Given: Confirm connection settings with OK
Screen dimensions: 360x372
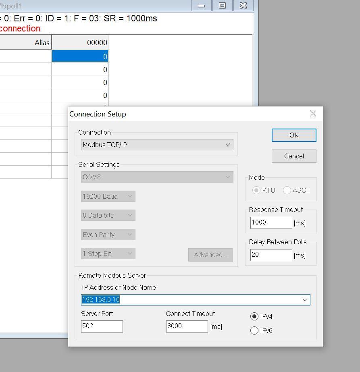Looking at the screenshot, I should (294, 135).
